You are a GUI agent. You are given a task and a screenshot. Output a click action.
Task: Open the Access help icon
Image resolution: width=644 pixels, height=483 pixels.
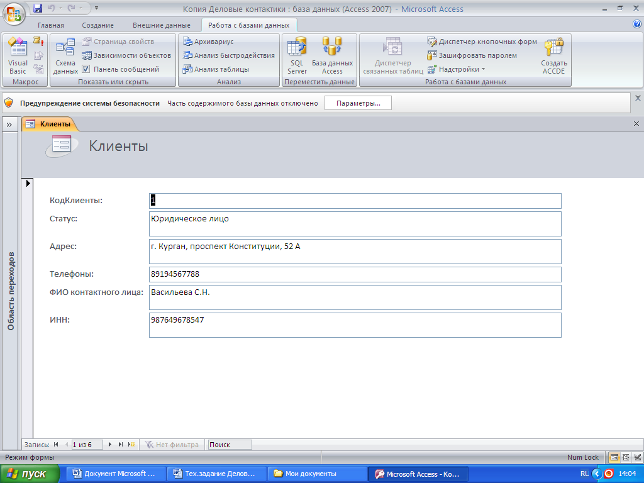click(x=637, y=25)
